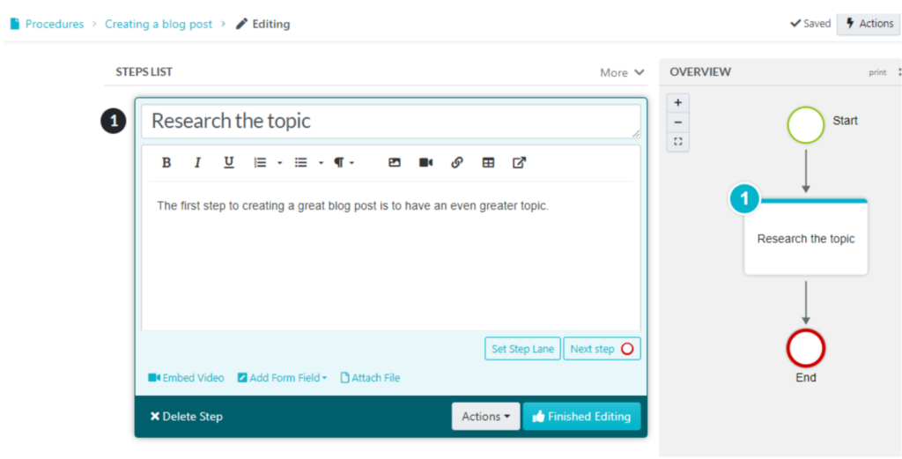Click the Embed Video link

click(186, 378)
